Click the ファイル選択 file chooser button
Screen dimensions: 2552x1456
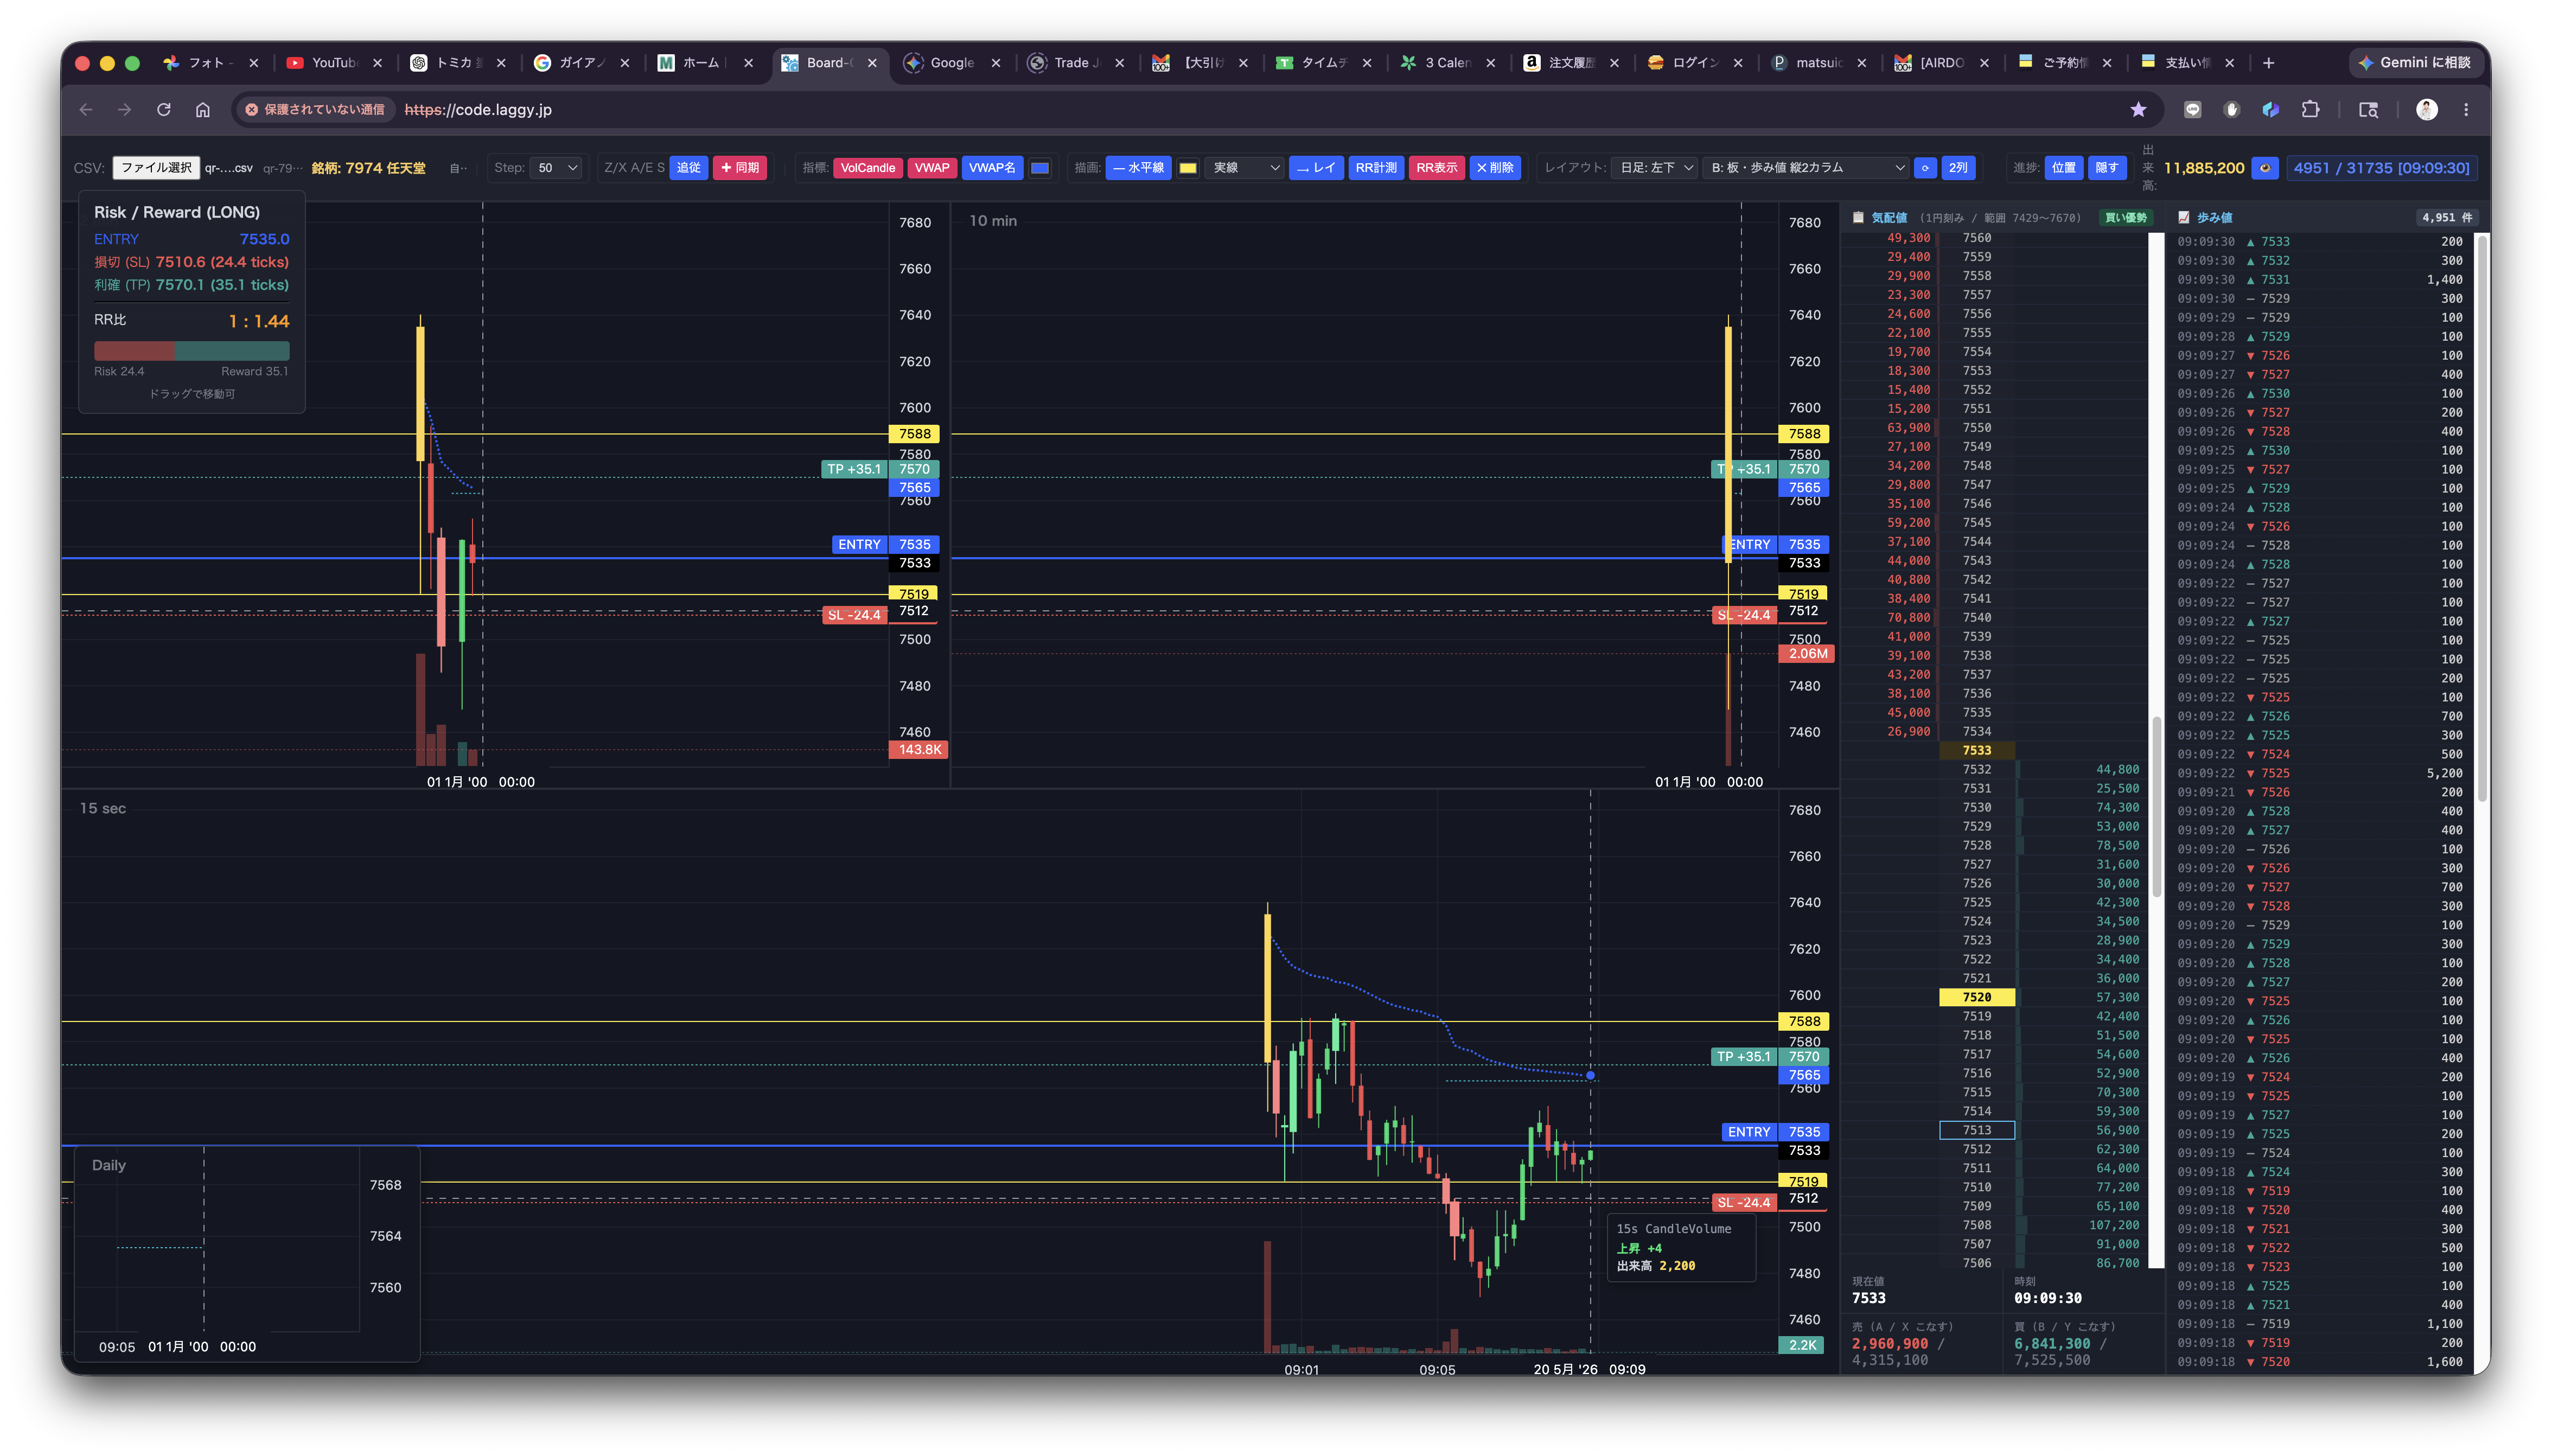156,168
